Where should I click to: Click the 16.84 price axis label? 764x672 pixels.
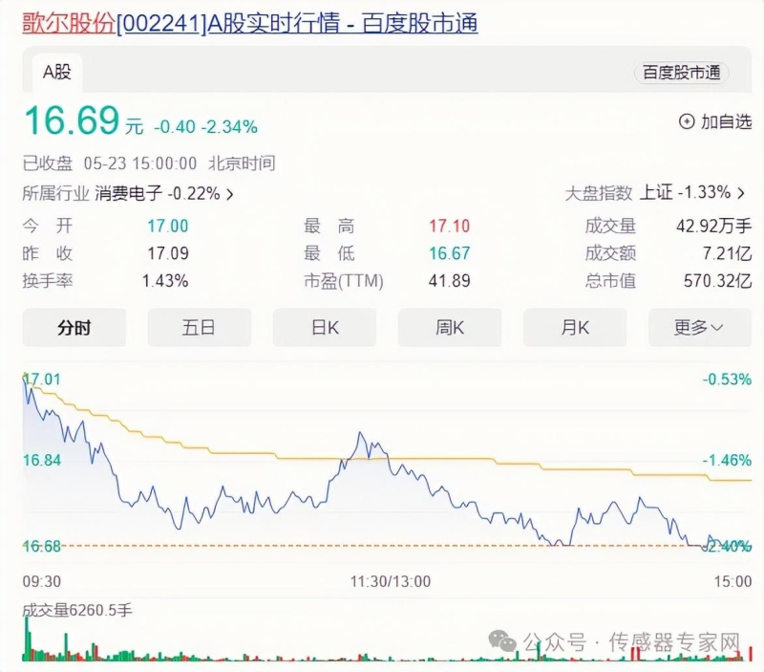pyautogui.click(x=42, y=460)
